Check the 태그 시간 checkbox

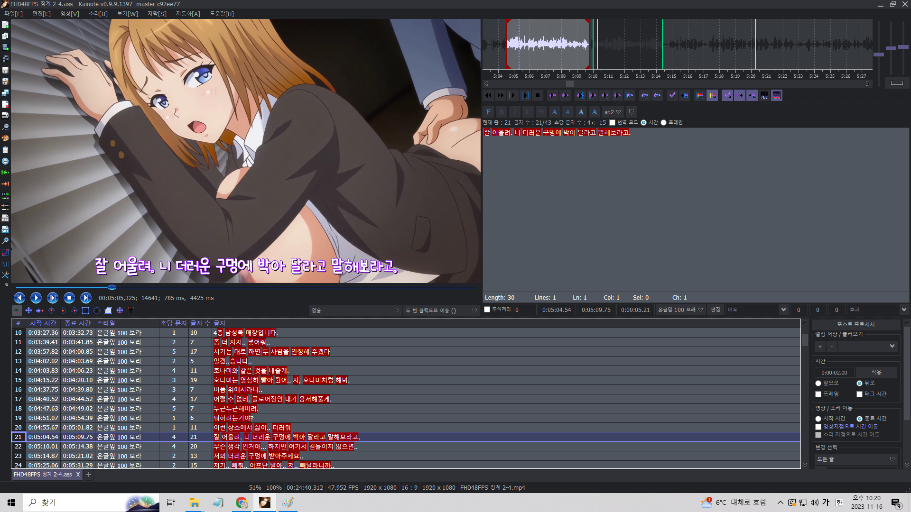coord(859,394)
